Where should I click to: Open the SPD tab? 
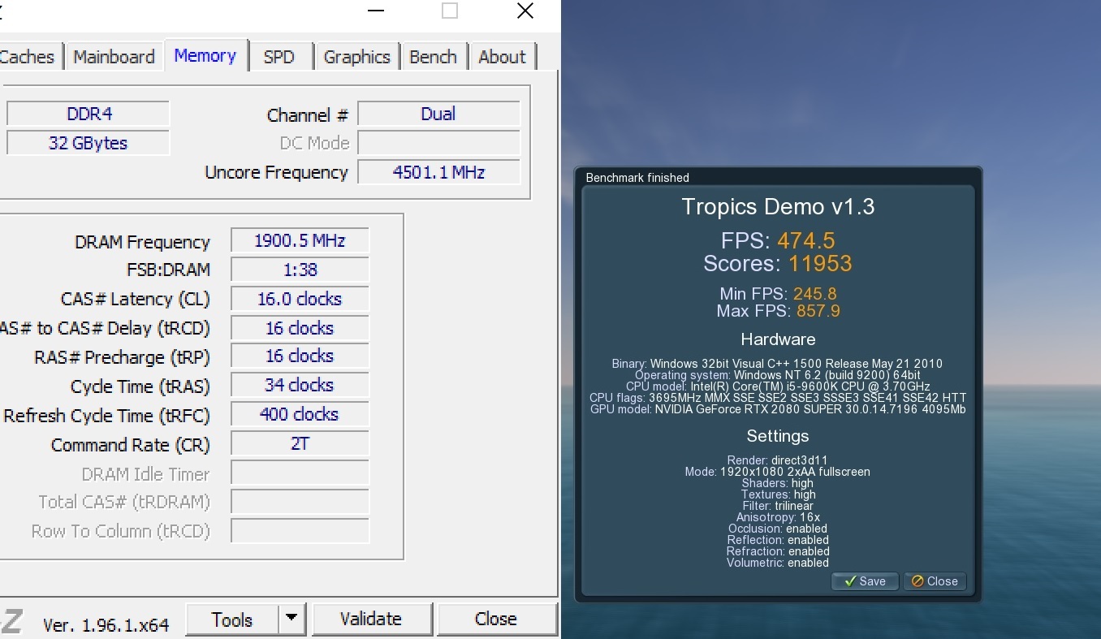pyautogui.click(x=279, y=57)
